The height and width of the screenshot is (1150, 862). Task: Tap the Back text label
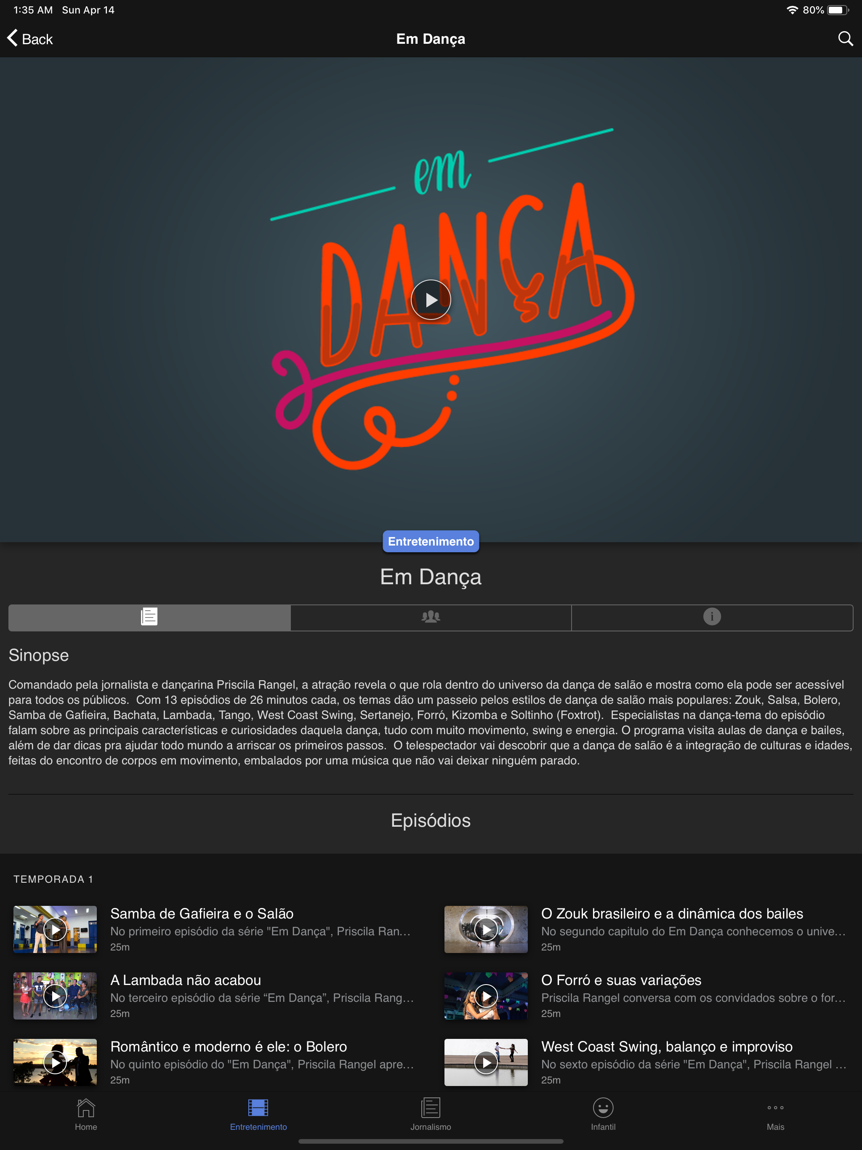(37, 39)
